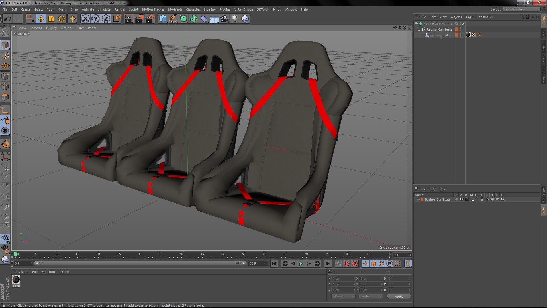
Task: Toggle Subdivision Surface enable checkmark
Action: tap(463, 24)
